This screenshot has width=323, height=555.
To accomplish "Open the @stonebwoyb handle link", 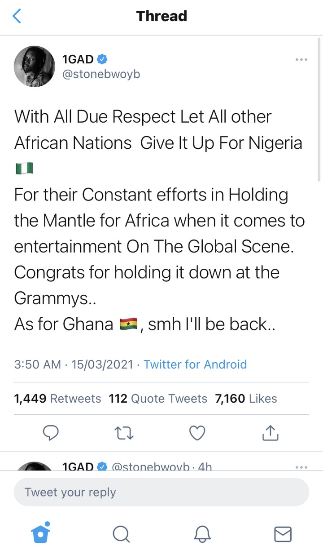I will point(101,73).
